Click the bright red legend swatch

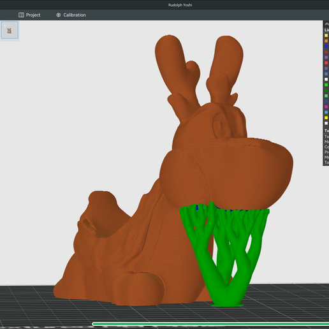coord(326,63)
